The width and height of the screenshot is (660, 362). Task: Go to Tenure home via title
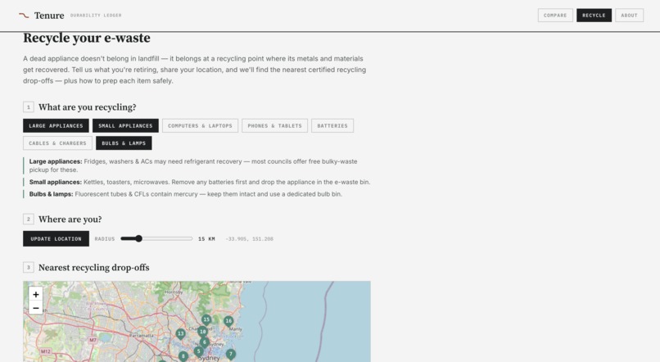[x=49, y=16]
